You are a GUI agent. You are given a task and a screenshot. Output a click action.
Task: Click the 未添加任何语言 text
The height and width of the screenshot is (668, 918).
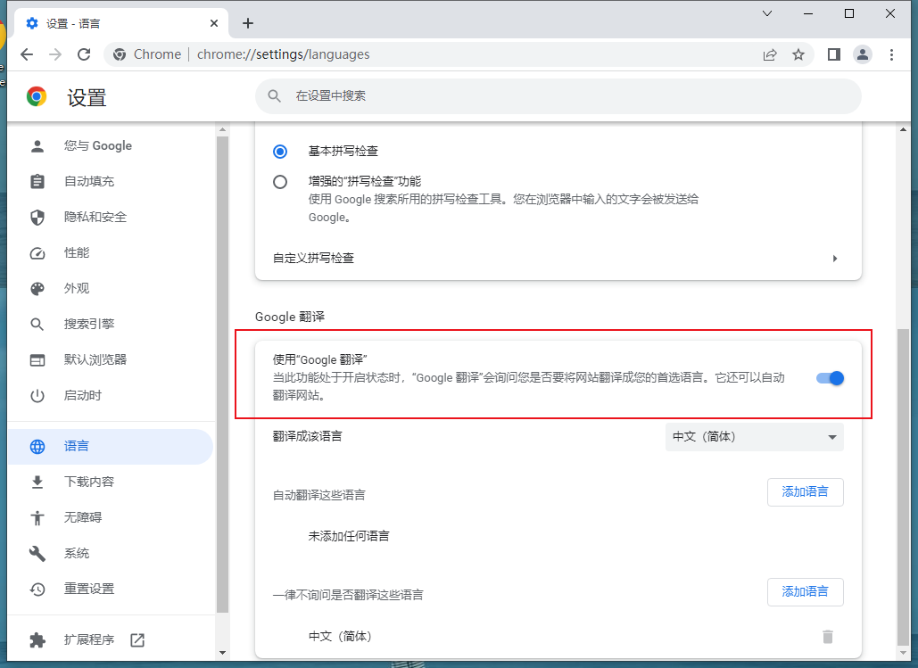349,536
